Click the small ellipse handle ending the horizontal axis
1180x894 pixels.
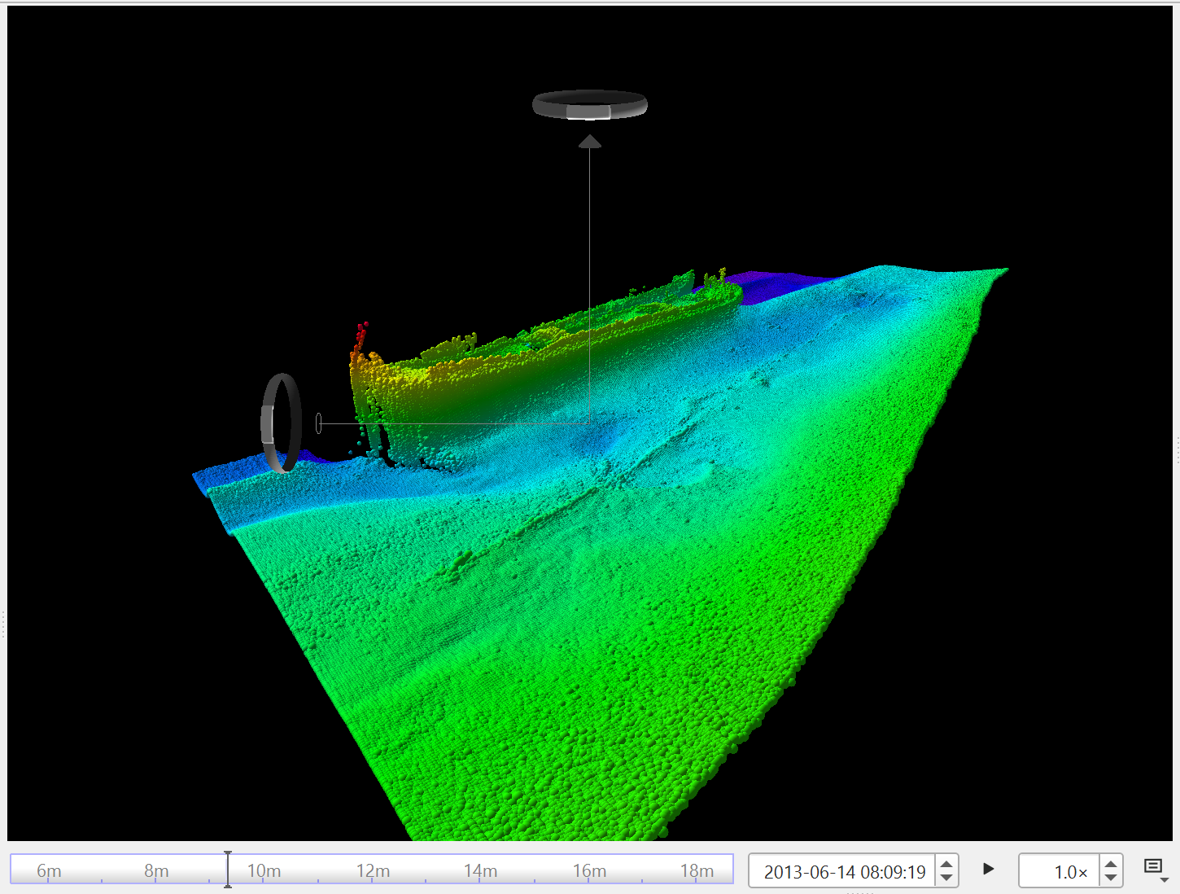318,423
